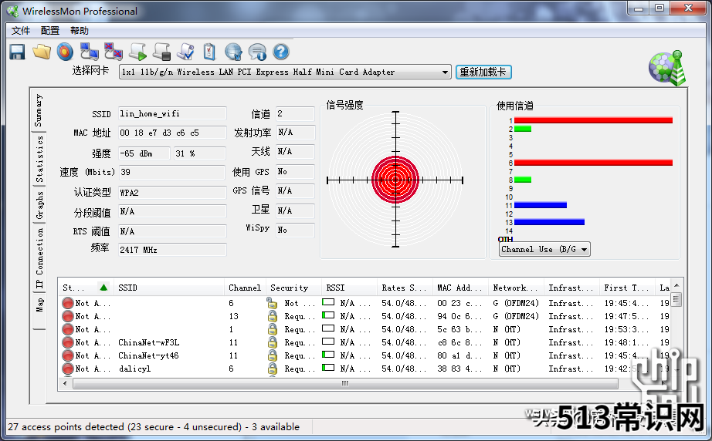Click the lock icon in the channel 13 row

pos(273,316)
